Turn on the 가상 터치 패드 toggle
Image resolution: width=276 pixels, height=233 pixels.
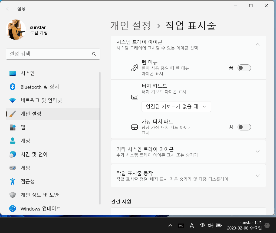click(244, 127)
